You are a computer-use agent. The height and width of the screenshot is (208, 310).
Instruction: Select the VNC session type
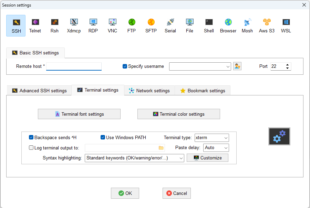tap(112, 26)
